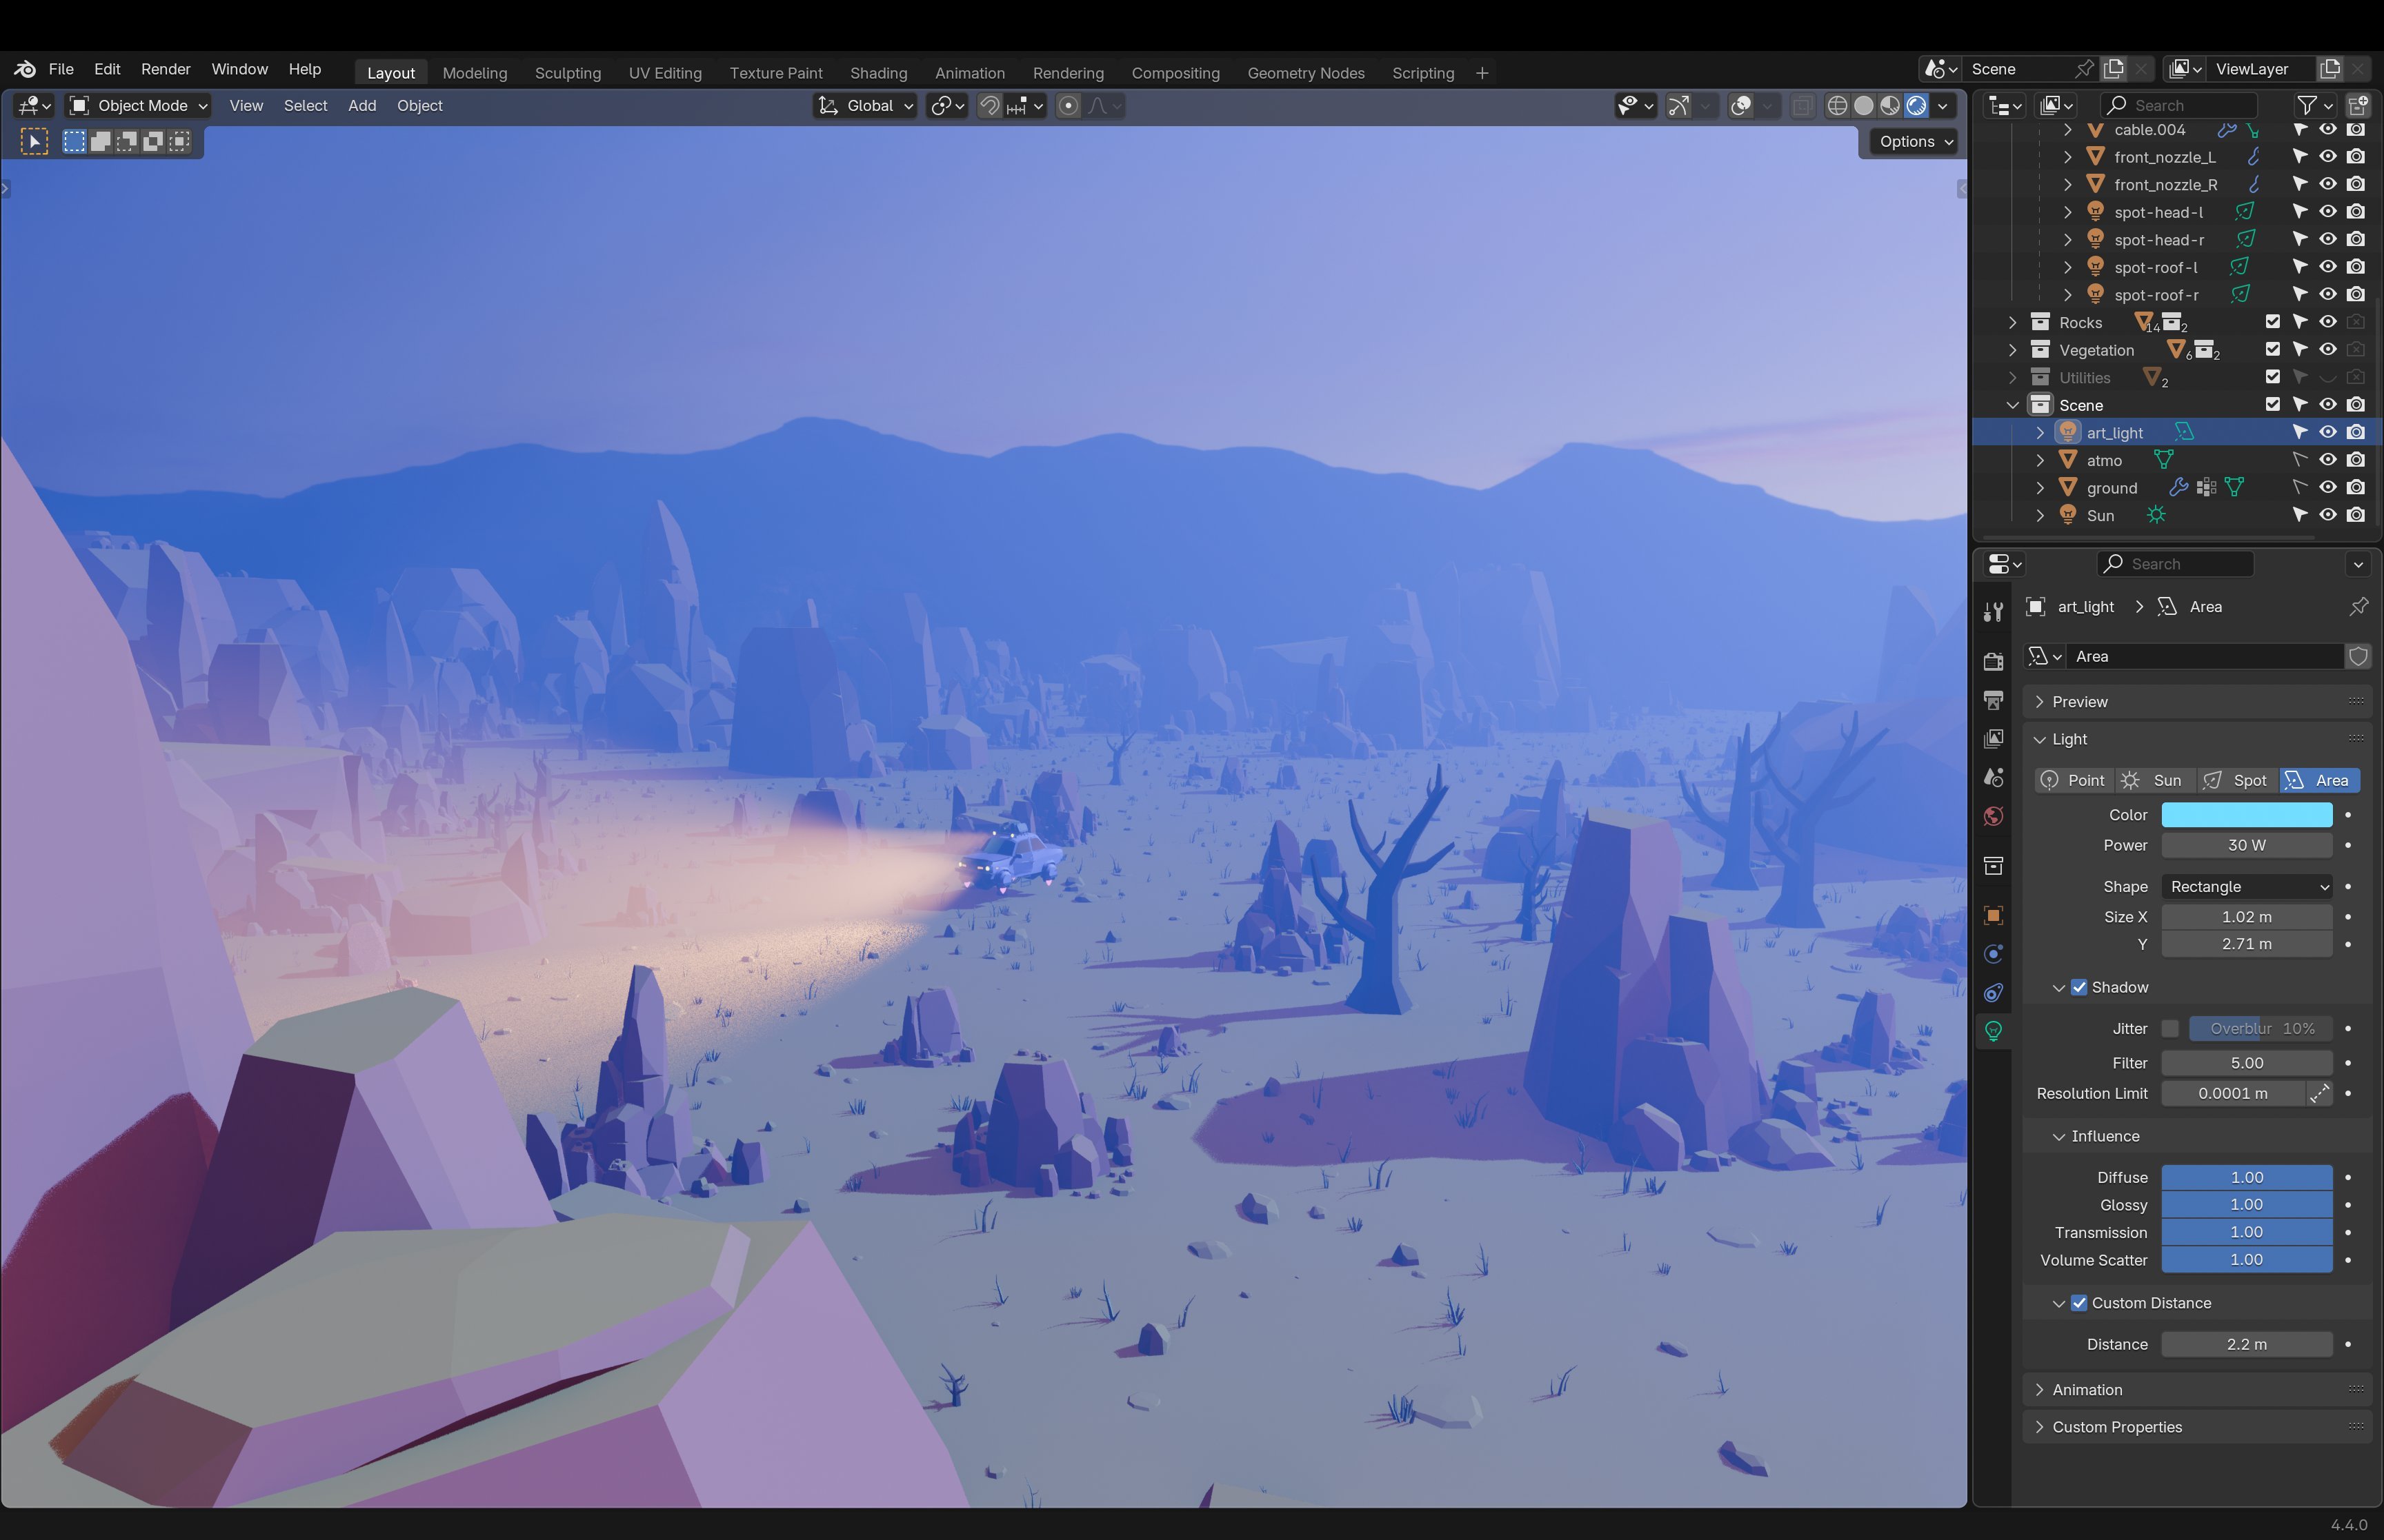Pin the art_light properties context
This screenshot has height=1540, width=2384.
click(2358, 606)
